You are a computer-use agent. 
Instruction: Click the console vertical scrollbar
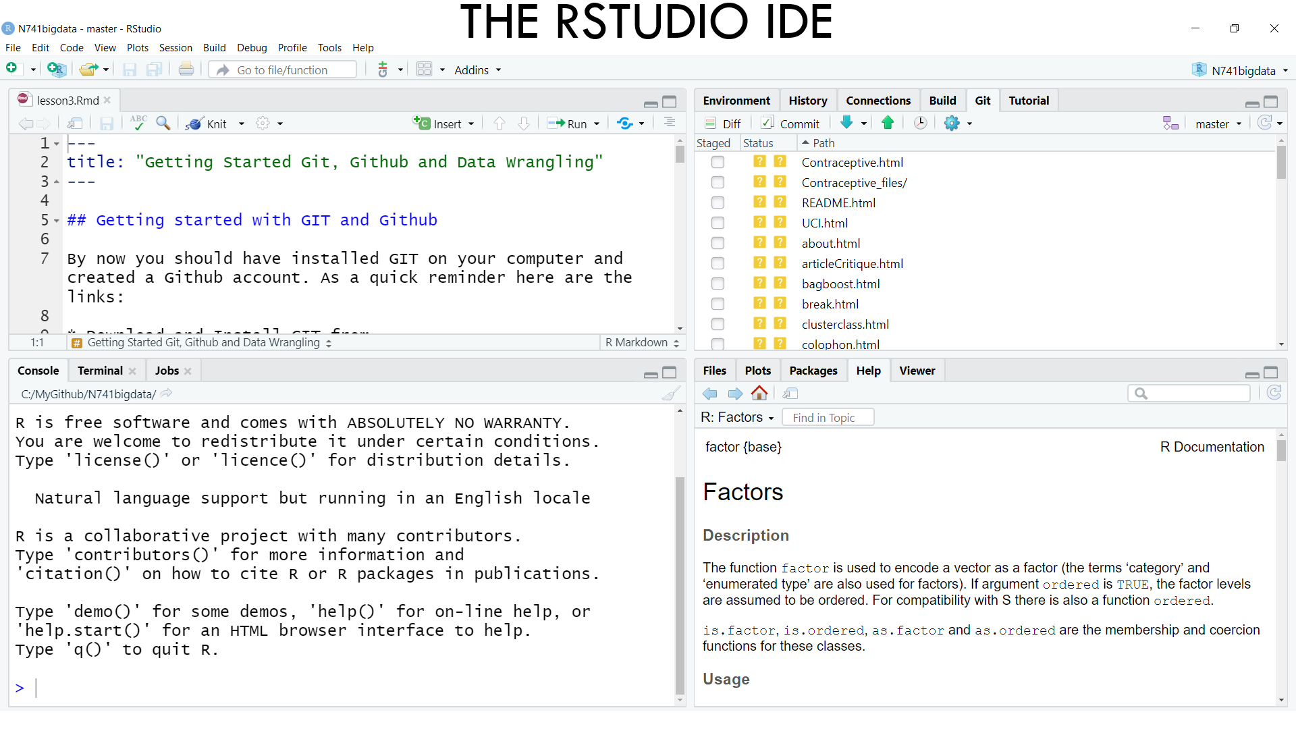(680, 587)
